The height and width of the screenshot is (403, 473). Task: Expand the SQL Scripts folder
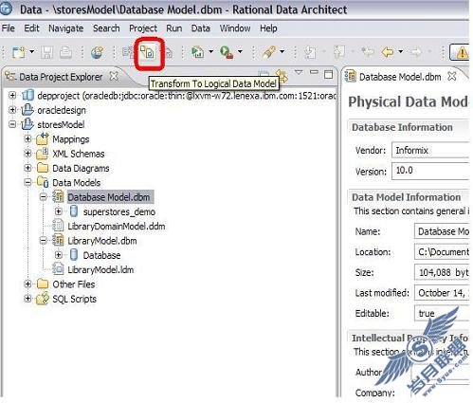(27, 299)
